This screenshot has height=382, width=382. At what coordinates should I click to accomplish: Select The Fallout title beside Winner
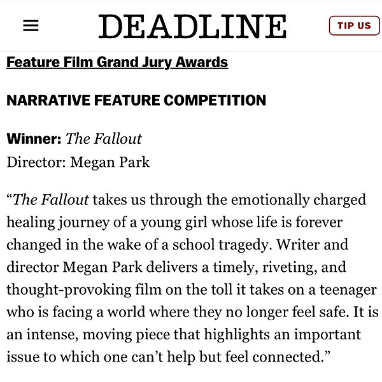[x=104, y=139]
